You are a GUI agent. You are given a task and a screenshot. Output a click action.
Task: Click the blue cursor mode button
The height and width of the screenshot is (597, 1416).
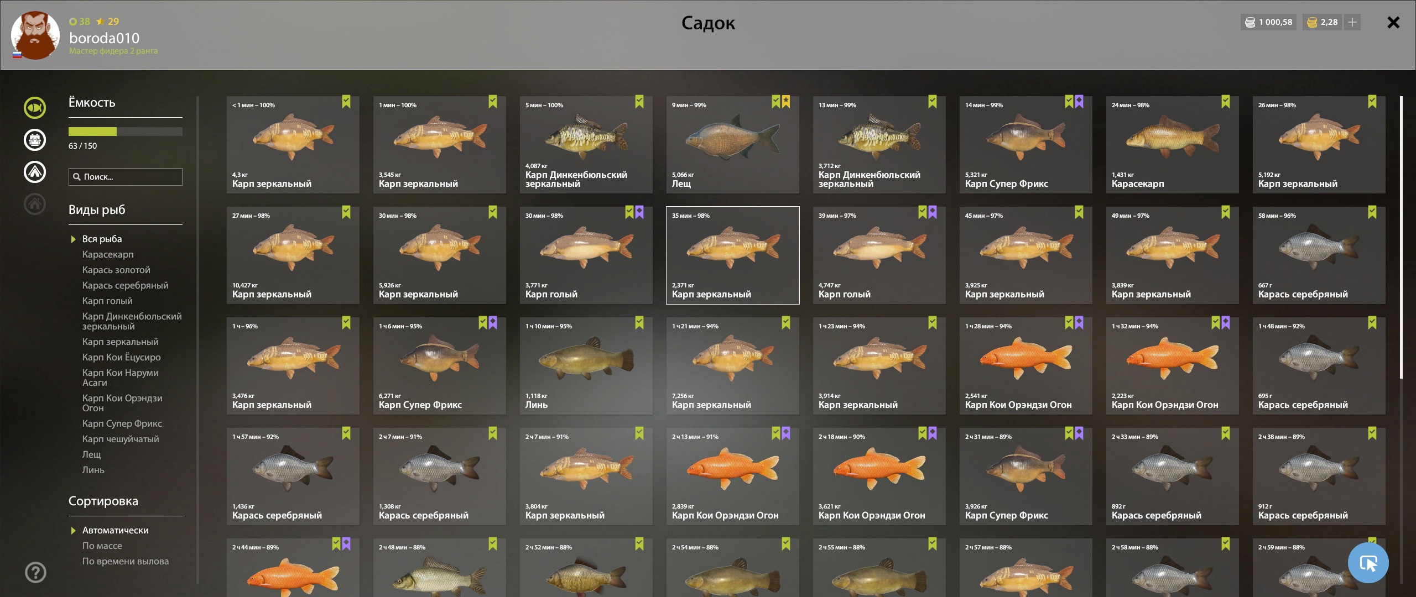pos(1368,563)
